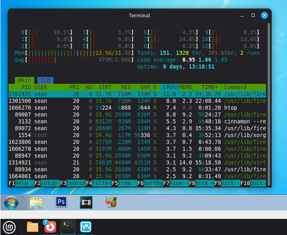Select the htop process row 1666270

(x=137, y=108)
